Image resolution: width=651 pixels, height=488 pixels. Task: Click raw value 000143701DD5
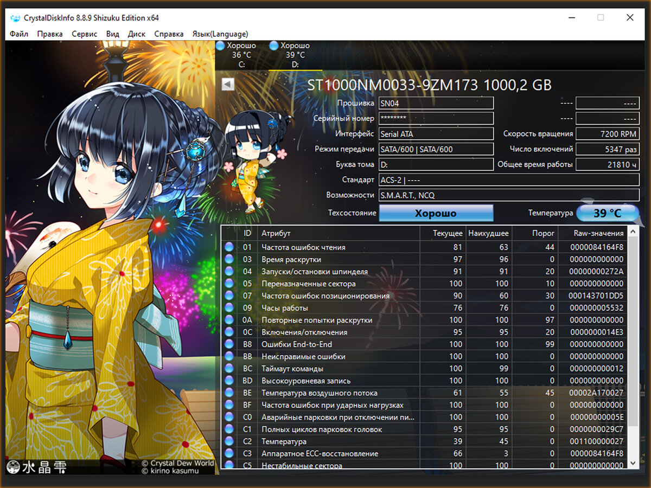pyautogui.click(x=596, y=296)
